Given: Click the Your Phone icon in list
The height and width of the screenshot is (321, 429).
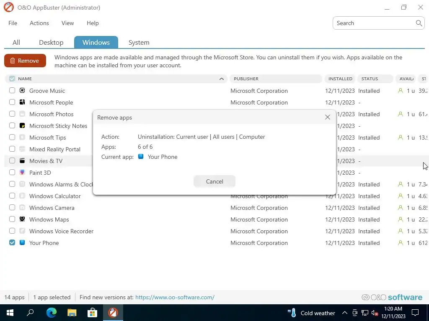Looking at the screenshot, I should (22, 243).
